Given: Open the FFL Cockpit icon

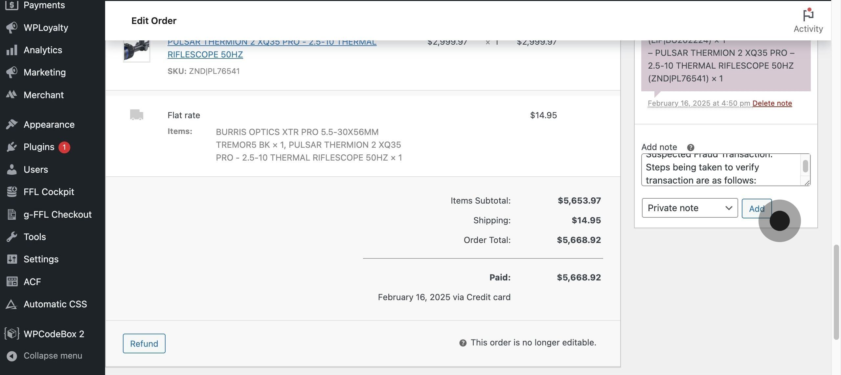Looking at the screenshot, I should 12,192.
